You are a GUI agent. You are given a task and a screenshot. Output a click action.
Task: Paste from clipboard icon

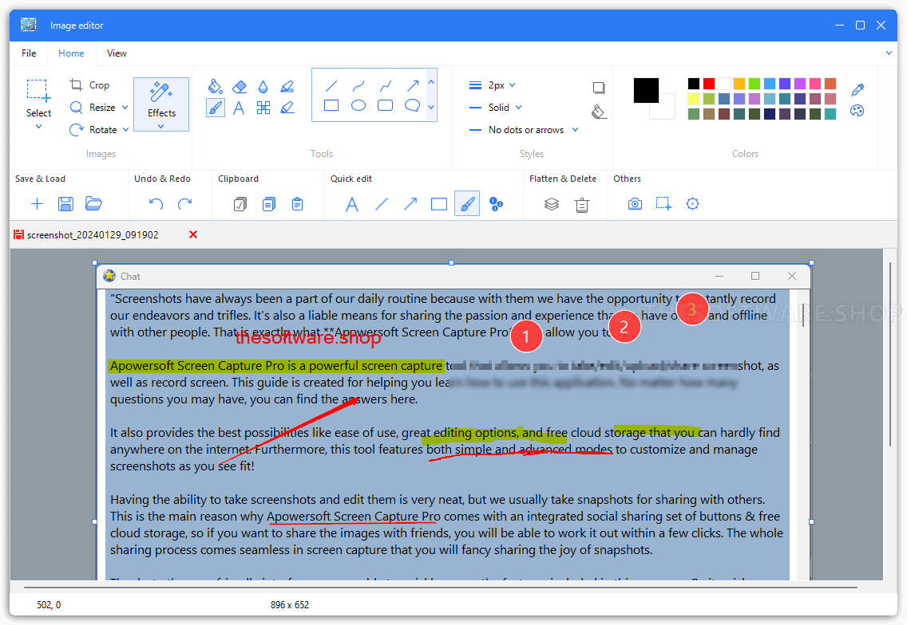(297, 204)
